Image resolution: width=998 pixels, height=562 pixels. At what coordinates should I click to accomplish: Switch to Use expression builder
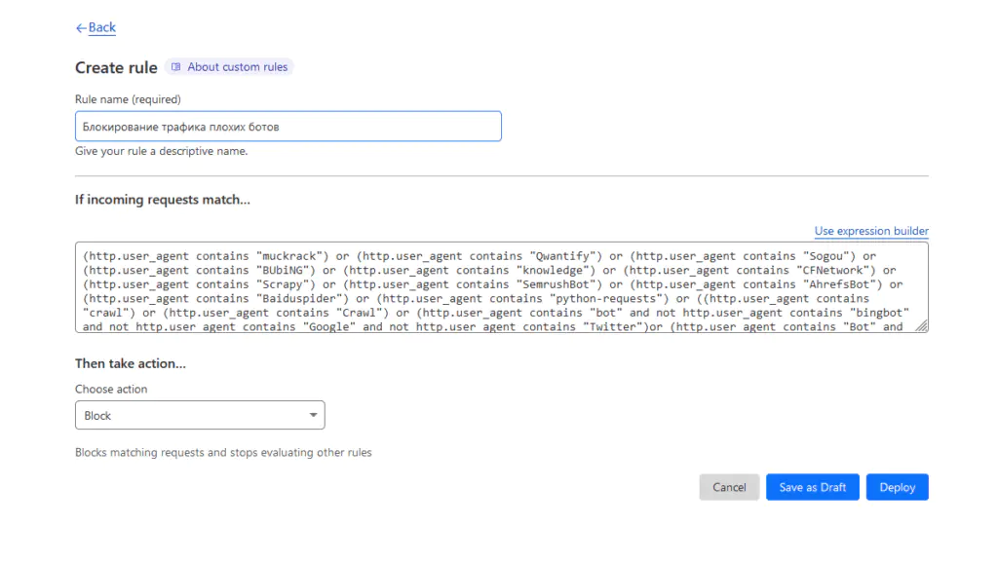coord(871,231)
